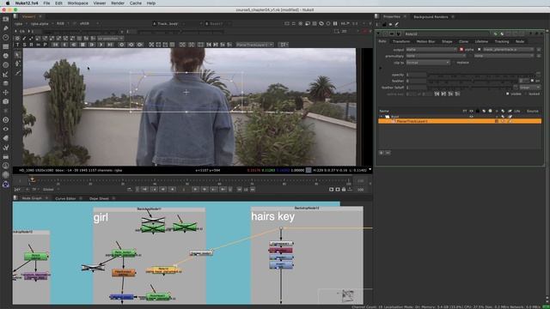The width and height of the screenshot is (550, 309).
Task: Click the feather slider track
Action: [473, 81]
